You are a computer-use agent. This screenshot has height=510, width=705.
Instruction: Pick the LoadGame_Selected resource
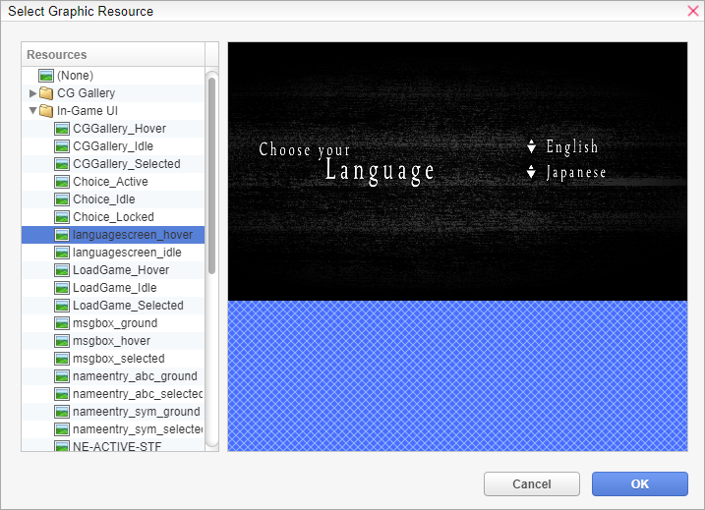click(128, 306)
